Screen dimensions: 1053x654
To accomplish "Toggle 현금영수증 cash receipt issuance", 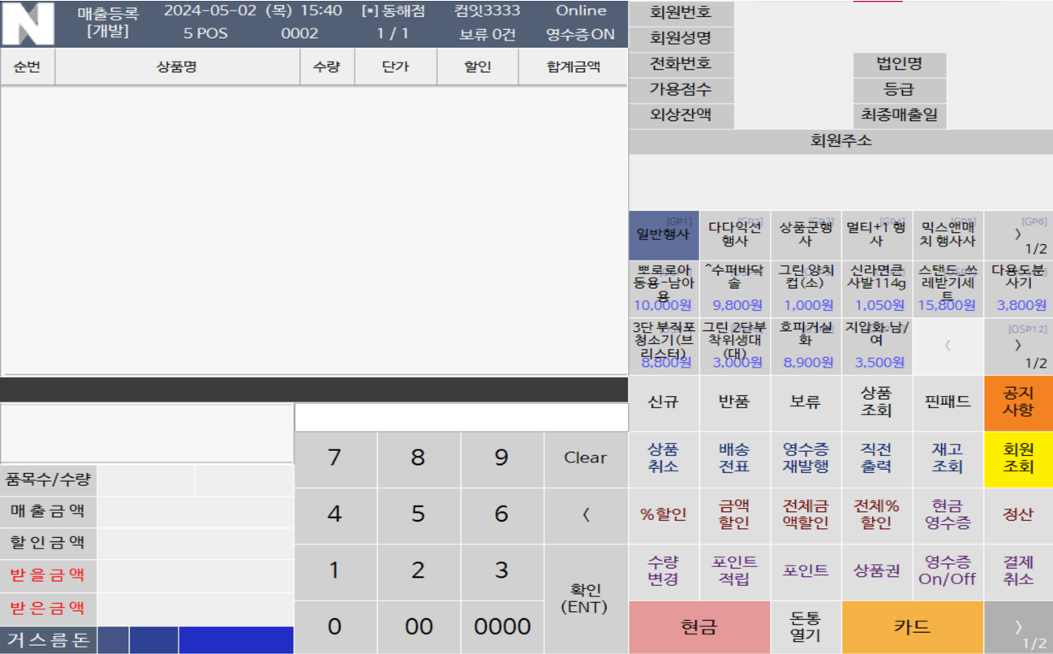I will pyautogui.click(x=948, y=515).
